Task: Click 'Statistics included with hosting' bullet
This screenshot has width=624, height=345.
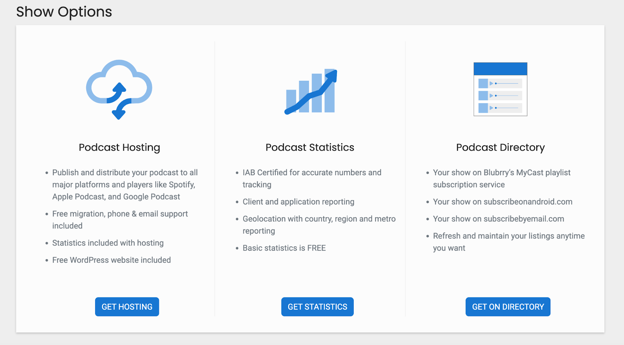Action: click(108, 243)
